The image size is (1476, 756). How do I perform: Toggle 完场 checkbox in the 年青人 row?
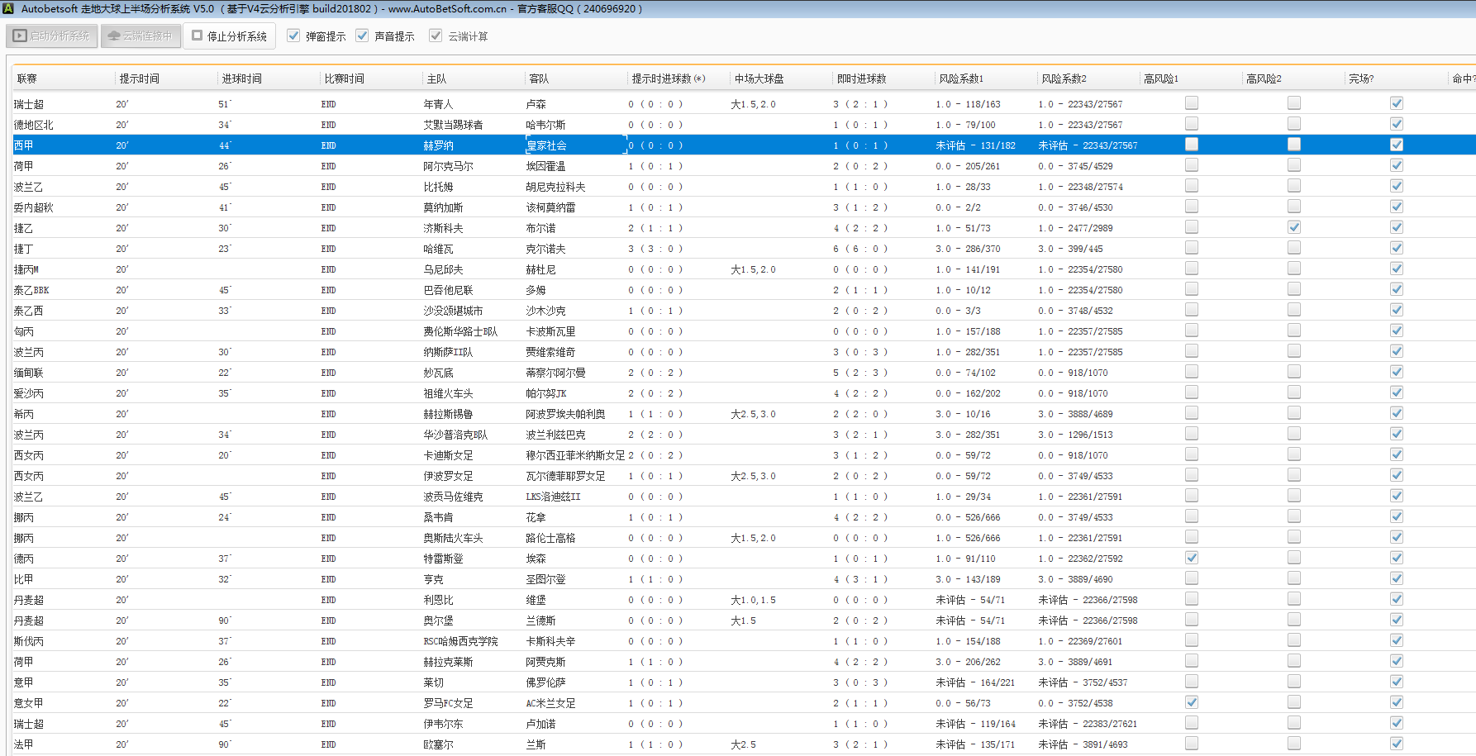pos(1396,103)
